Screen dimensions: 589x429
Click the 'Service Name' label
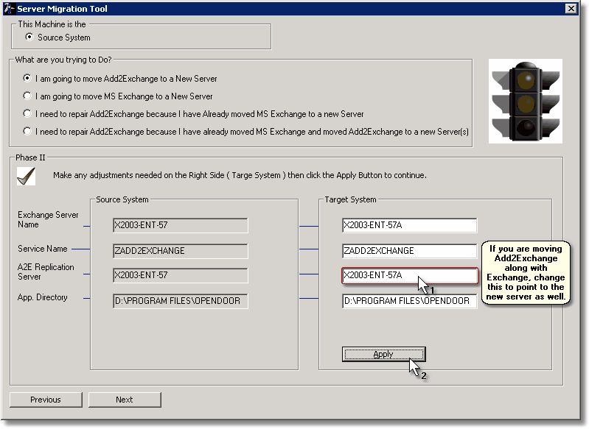[43, 249]
